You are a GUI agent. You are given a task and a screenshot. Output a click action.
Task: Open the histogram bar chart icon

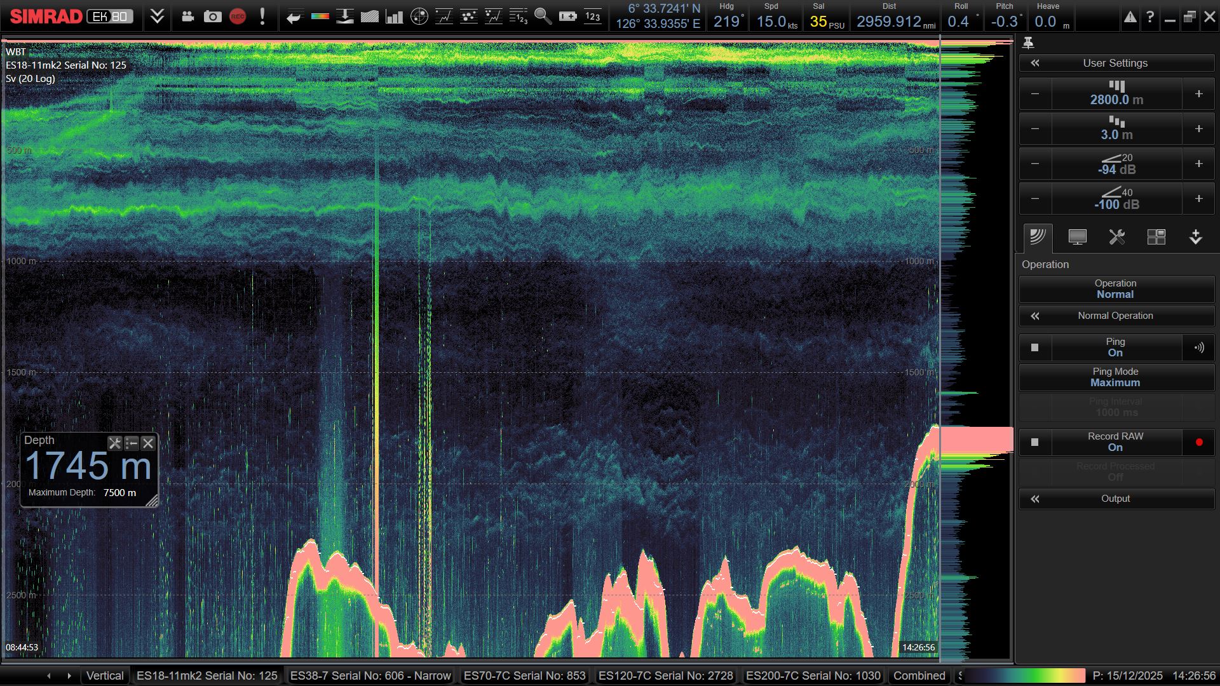coord(395,17)
